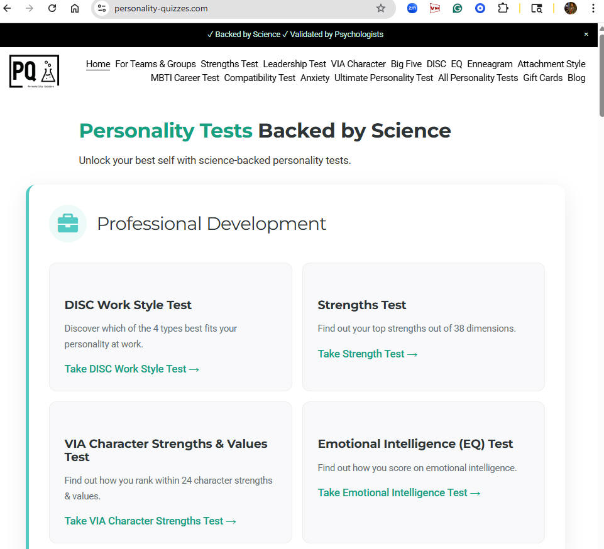Click the user profile avatar
This screenshot has height=549, width=604.
point(571,8)
